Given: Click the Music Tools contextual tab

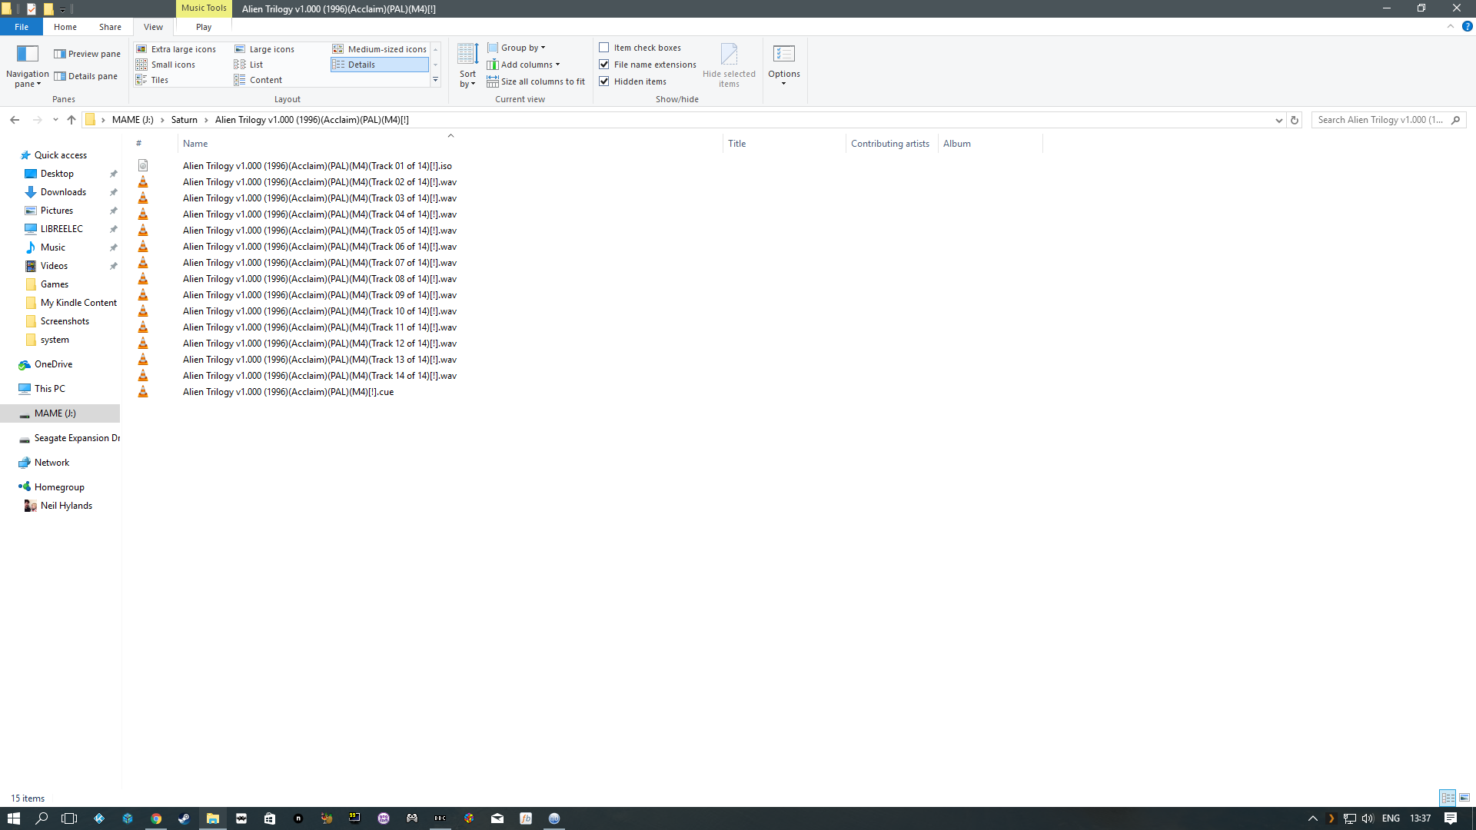Looking at the screenshot, I should (204, 8).
